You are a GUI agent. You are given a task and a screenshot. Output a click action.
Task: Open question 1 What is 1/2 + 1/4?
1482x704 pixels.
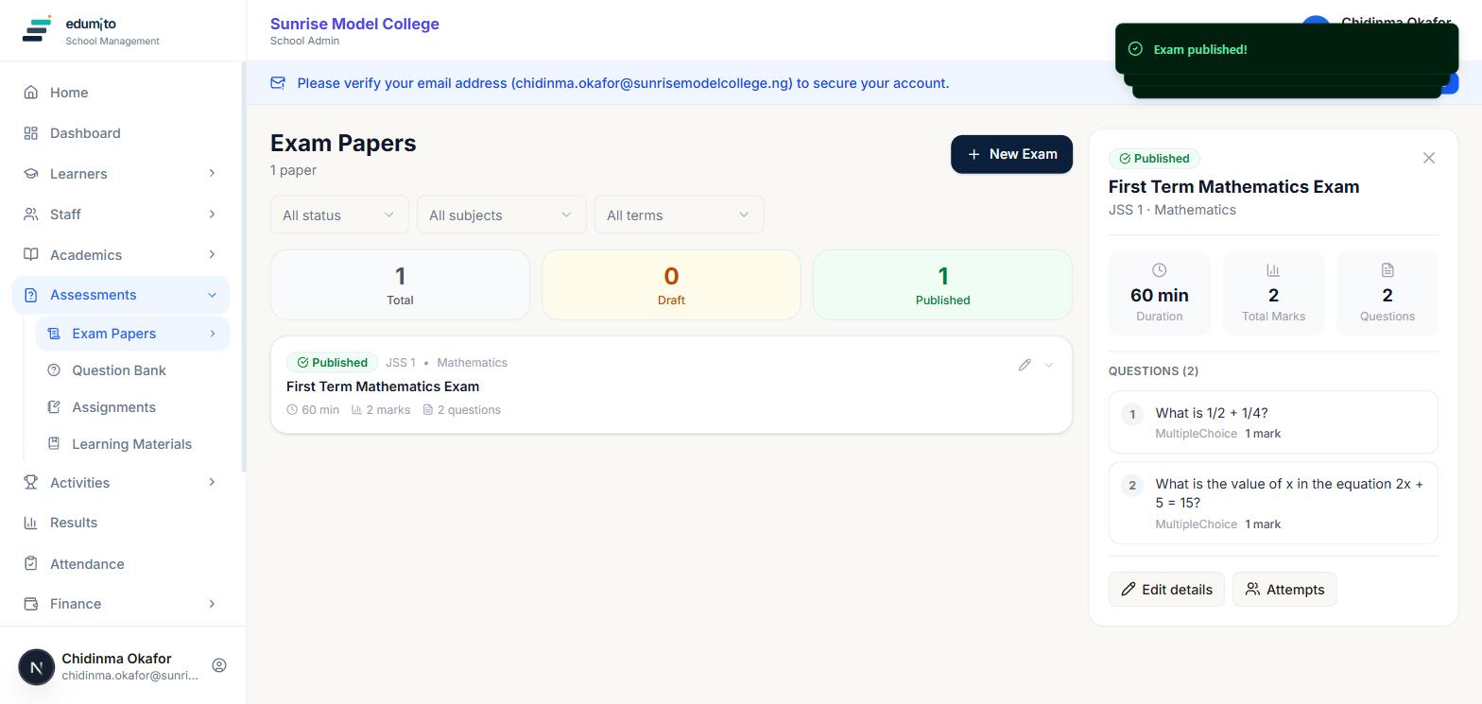click(1273, 422)
